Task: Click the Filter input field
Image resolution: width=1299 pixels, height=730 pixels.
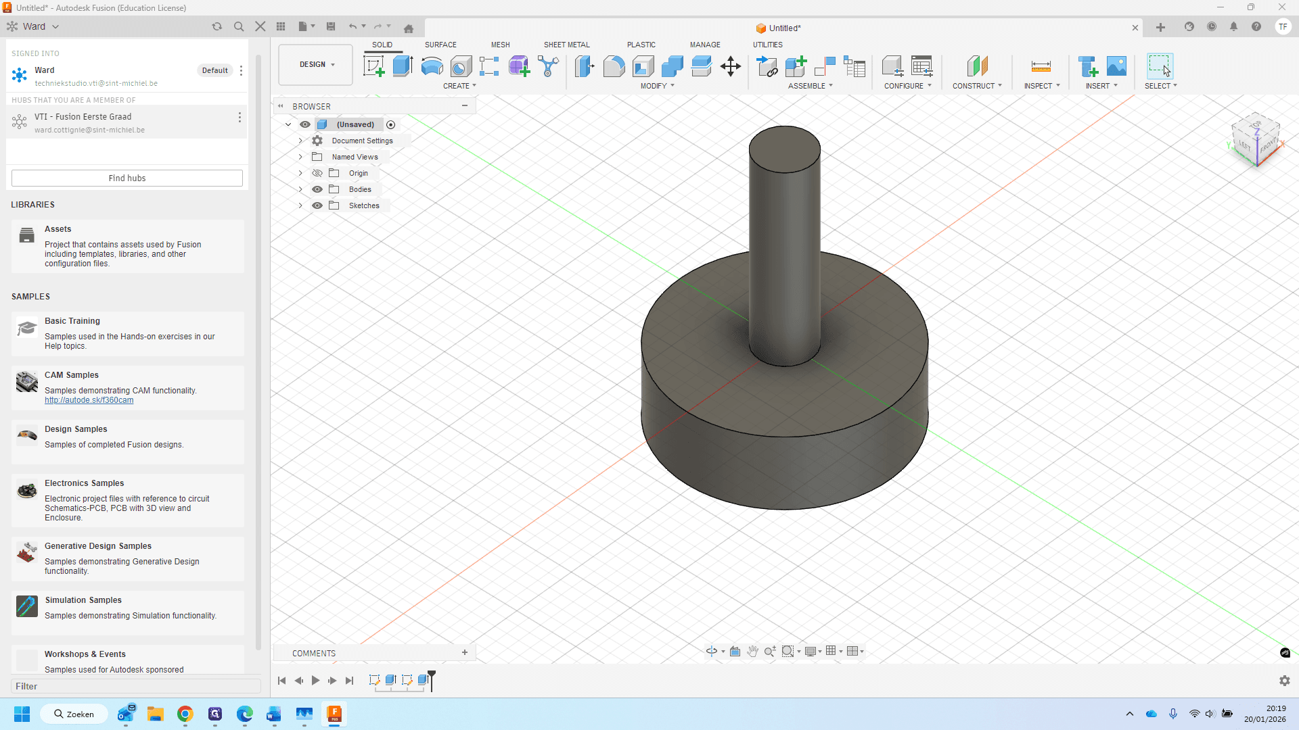Action: point(135,686)
